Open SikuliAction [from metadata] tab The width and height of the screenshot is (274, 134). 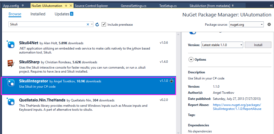pyautogui.click(x=210, y=6)
